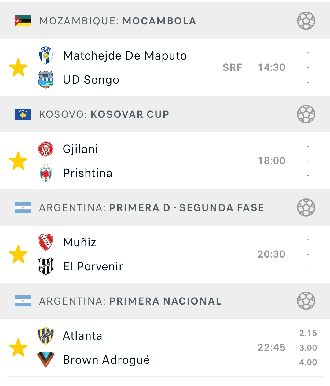Tap the soccer ball icon in Primera Nacional header

pyautogui.click(x=306, y=301)
